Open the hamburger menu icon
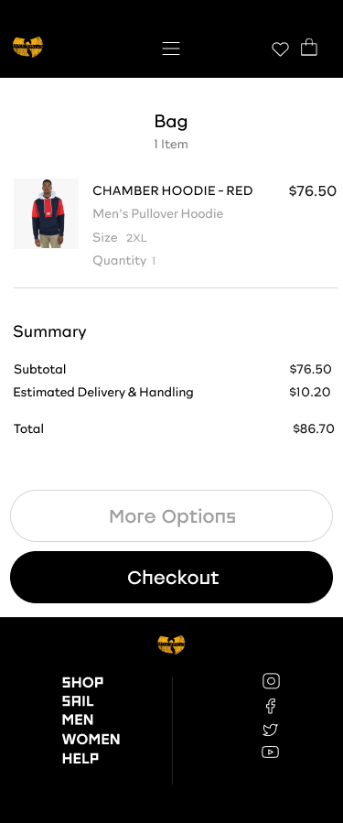This screenshot has width=343, height=823. [171, 49]
